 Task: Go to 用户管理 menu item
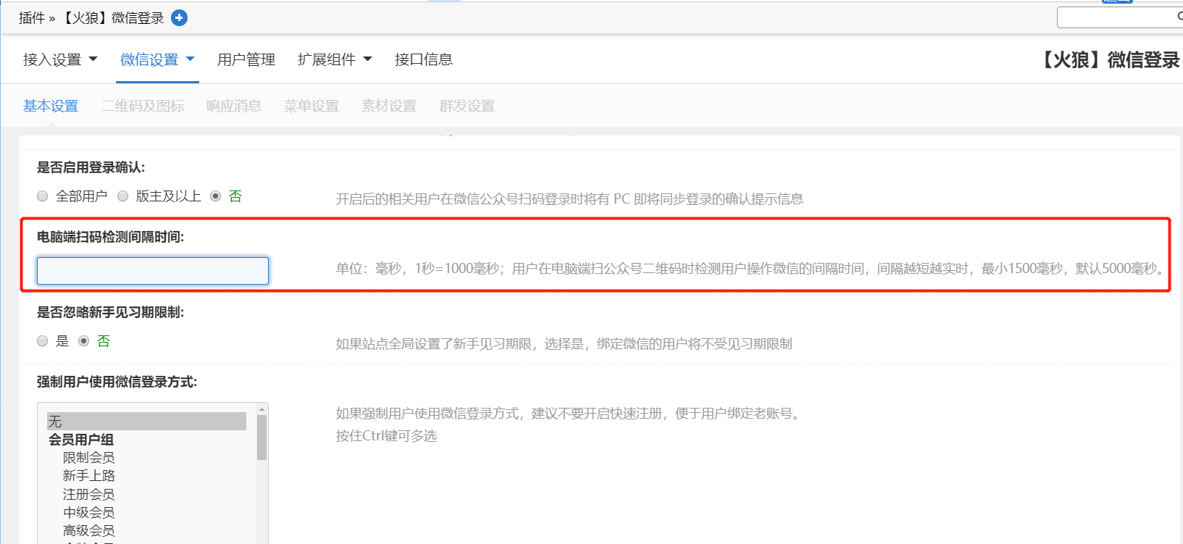[246, 59]
